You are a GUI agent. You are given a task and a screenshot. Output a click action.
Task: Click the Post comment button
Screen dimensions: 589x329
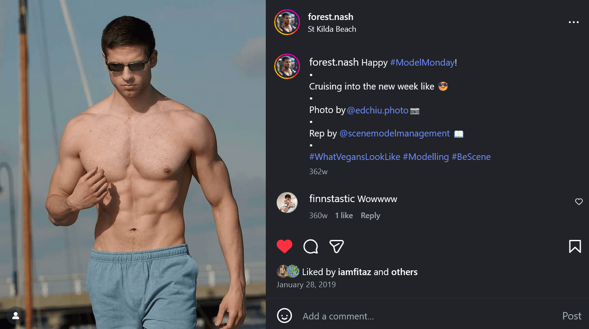(x=572, y=316)
